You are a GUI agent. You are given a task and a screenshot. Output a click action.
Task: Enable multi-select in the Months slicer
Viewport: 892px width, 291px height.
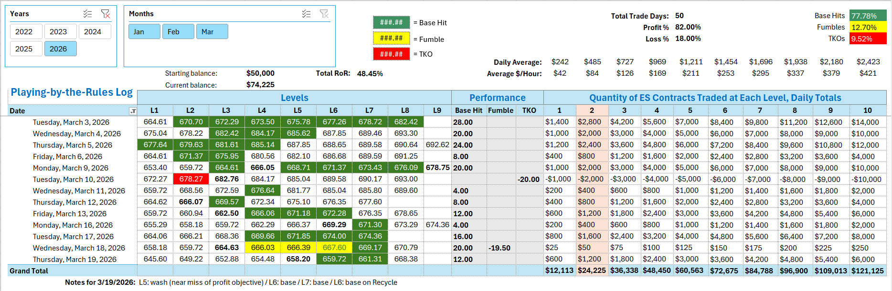[x=306, y=14]
